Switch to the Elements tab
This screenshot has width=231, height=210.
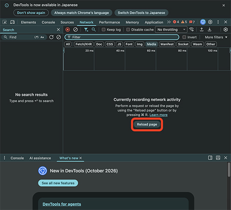(x=28, y=22)
